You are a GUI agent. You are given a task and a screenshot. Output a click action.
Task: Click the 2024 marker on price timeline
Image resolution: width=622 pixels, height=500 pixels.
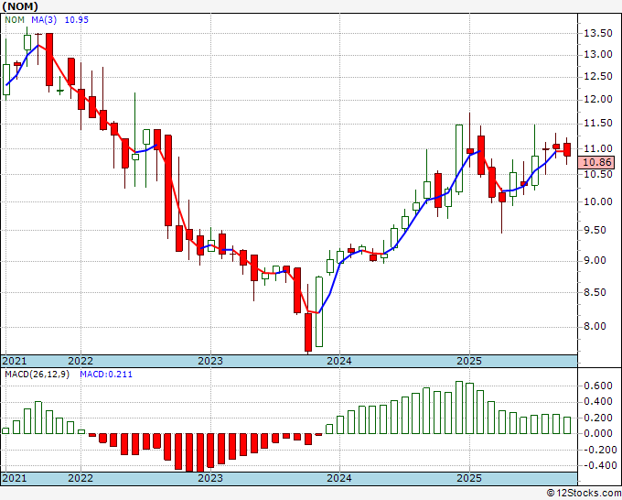pos(339,361)
